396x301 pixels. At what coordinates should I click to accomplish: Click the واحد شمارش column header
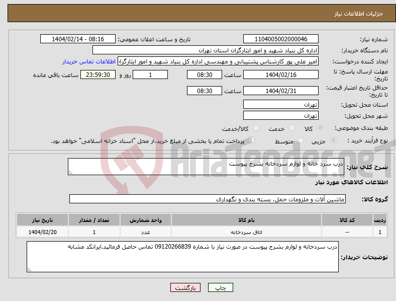(146, 220)
